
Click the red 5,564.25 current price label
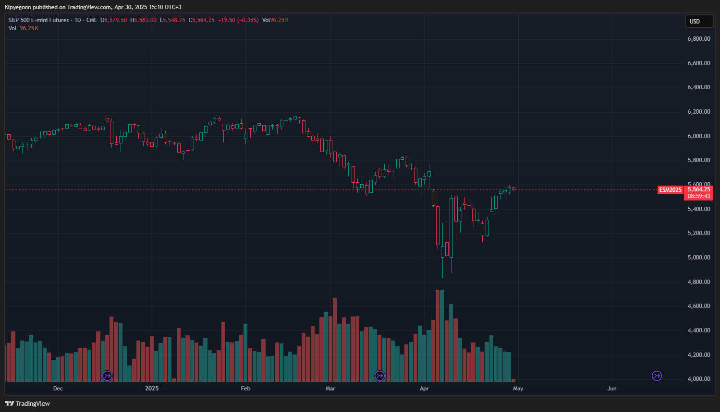pos(698,189)
